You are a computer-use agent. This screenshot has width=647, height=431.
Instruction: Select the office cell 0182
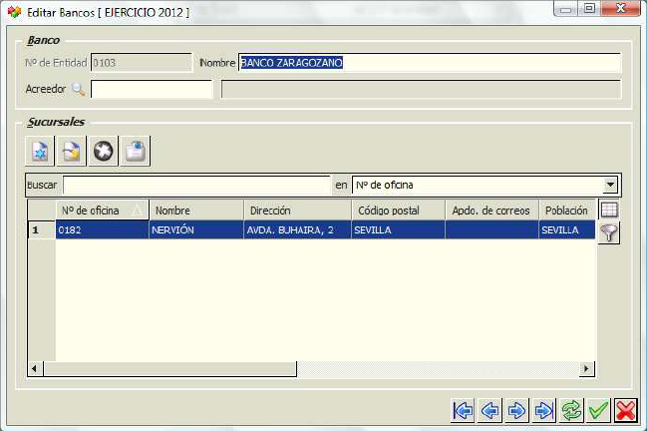coord(102,229)
